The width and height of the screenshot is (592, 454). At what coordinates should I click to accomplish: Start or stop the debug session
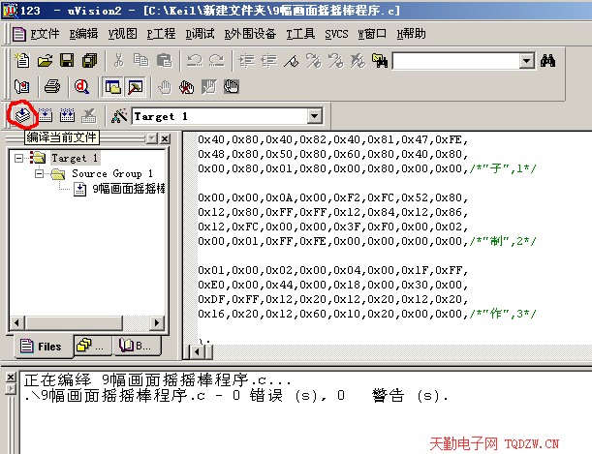click(x=82, y=87)
